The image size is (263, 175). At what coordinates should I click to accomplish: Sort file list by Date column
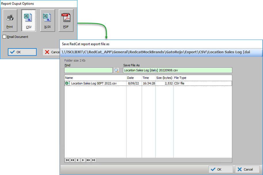[x=134, y=78]
